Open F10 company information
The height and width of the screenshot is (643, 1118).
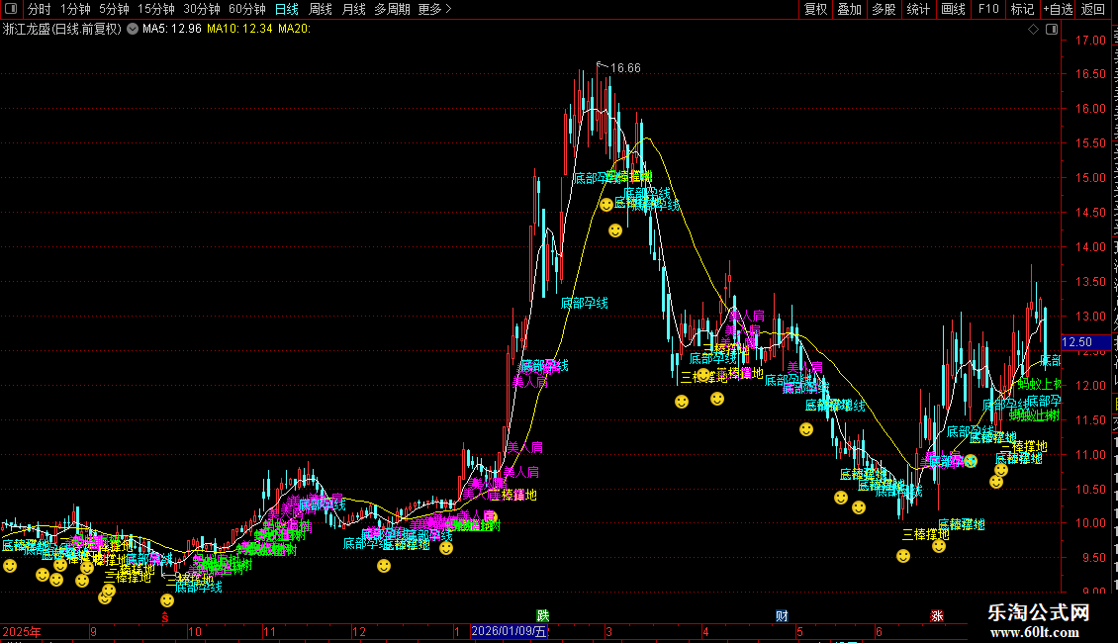tap(988, 9)
